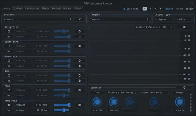Toggle Dark mode switch
Image resolution: width=196 pixels, height=116 pixels.
[131, 9]
